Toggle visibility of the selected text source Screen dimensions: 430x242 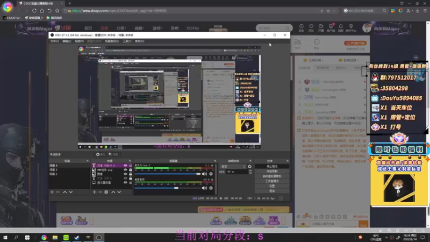125,166
